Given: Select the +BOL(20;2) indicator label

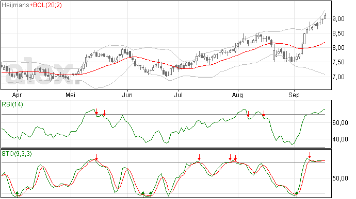Looking at the screenshot, I should [45, 5].
